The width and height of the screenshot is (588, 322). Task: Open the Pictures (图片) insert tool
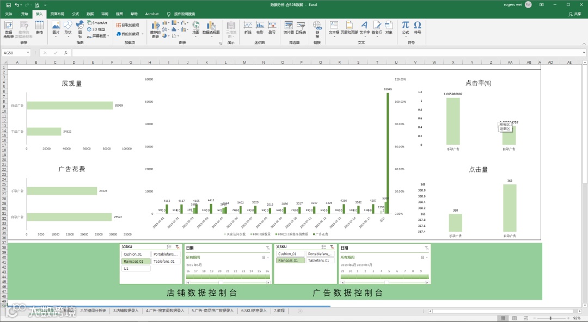(56, 28)
